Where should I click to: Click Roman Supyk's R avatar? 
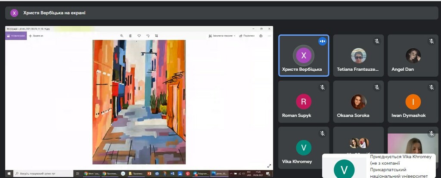click(x=304, y=101)
